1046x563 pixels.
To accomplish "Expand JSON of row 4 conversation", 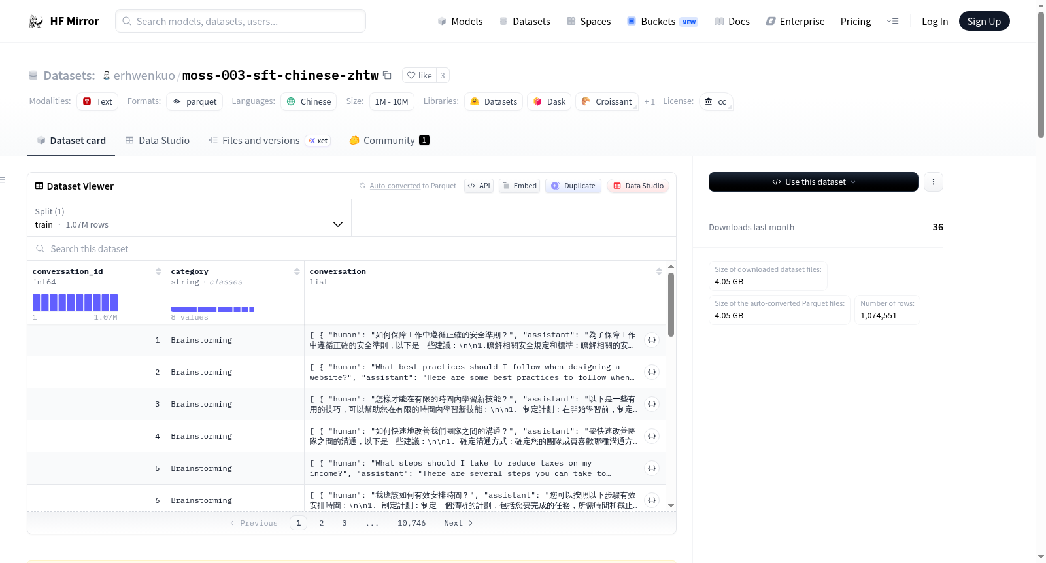I will [x=652, y=436].
